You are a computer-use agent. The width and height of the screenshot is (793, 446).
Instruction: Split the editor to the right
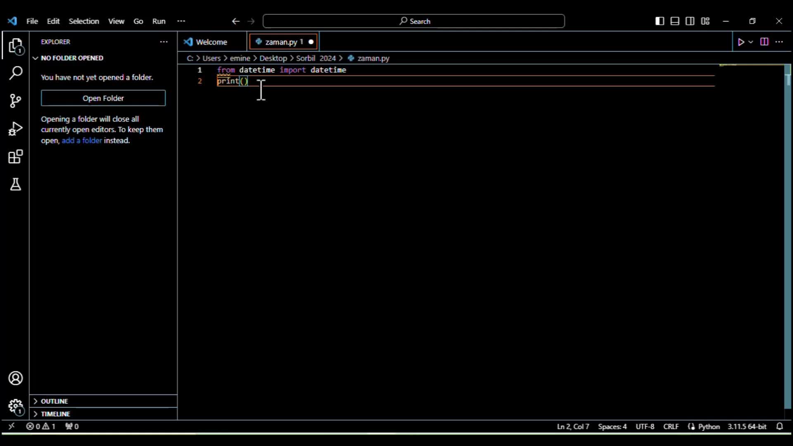click(764, 42)
